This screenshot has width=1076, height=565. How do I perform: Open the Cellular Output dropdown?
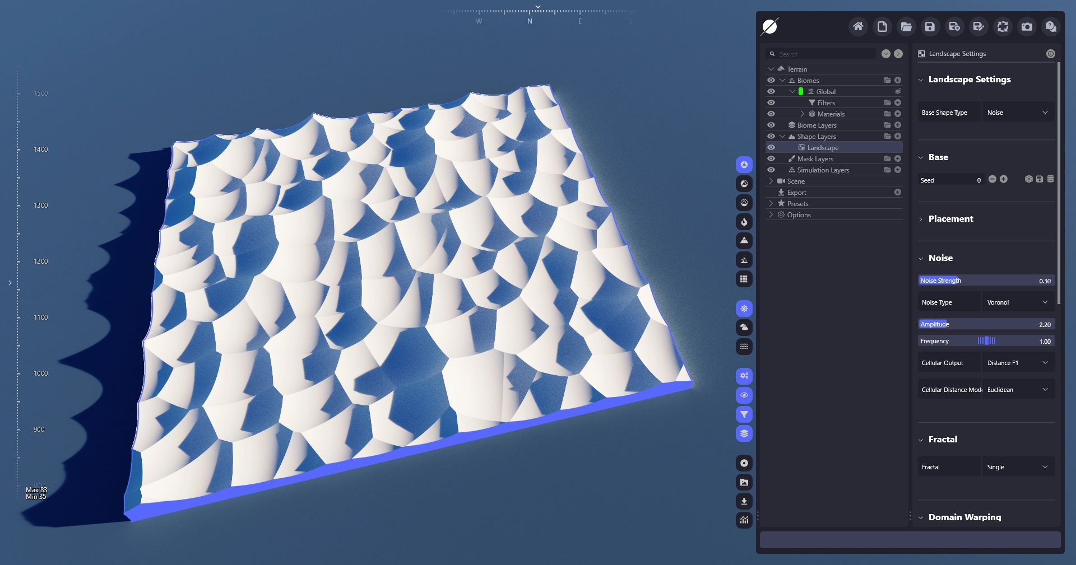[x=1017, y=363]
